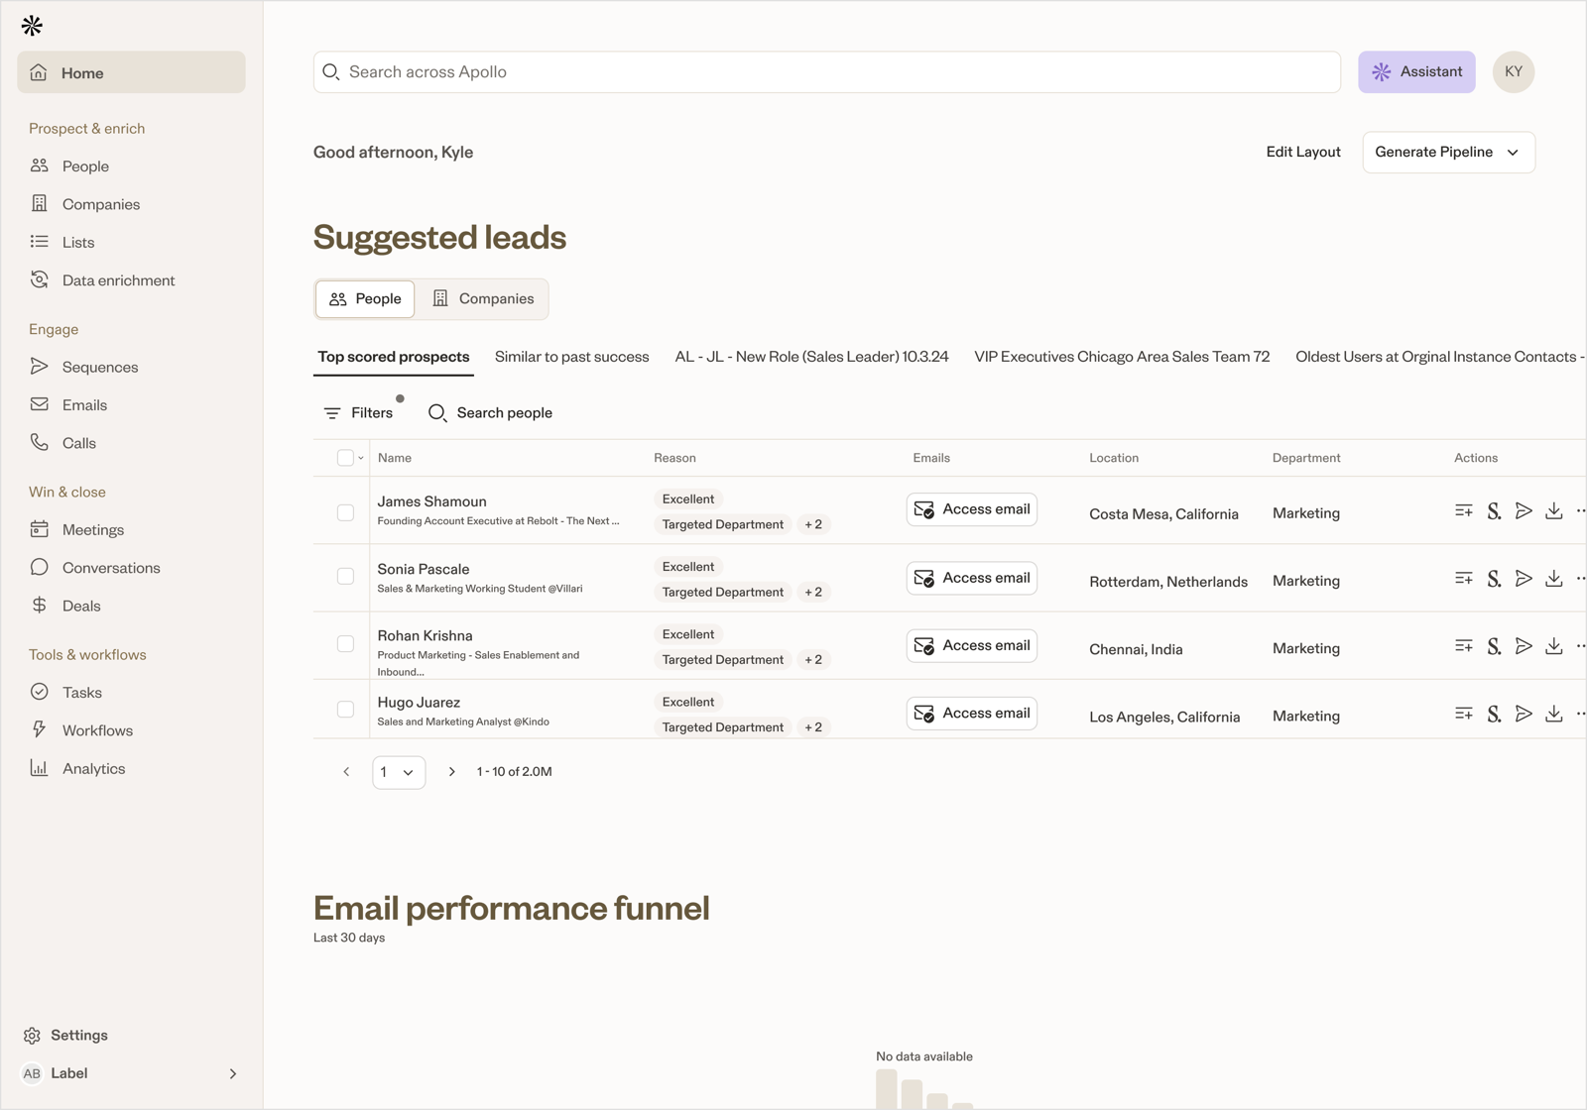
Task: Access email for Sonia Pascale
Action: [972, 578]
